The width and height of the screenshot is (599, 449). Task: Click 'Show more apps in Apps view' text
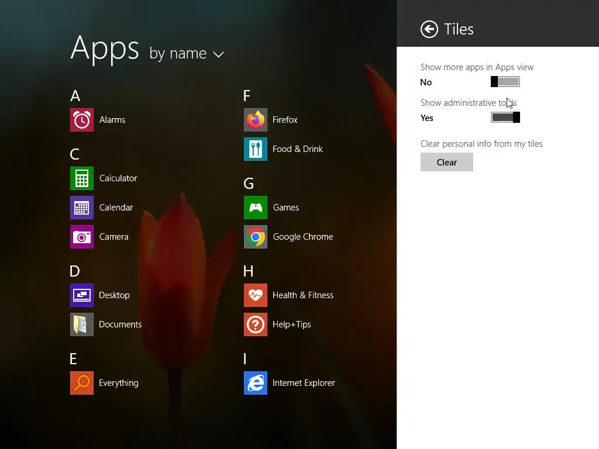(477, 67)
